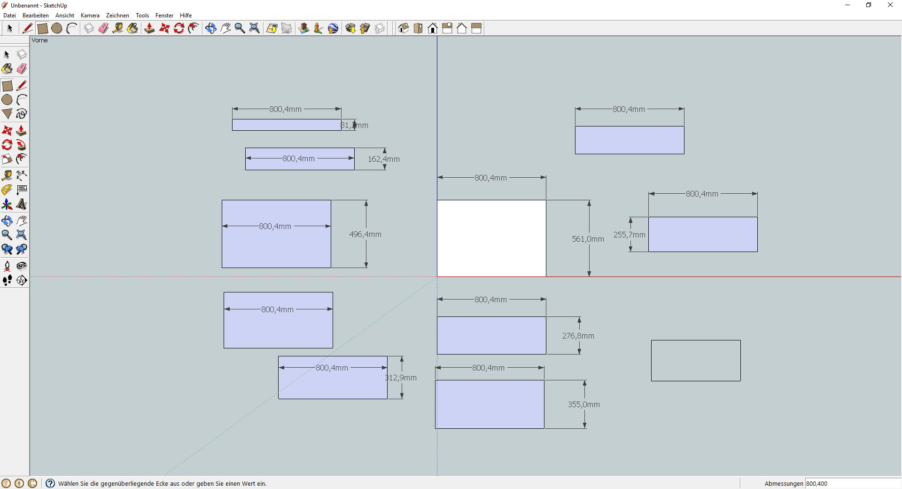Activate the Follow Me tool
The image size is (902, 489).
(x=22, y=145)
